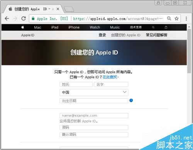Click the 名字 input field
The image size is (193, 150).
(x=111, y=84)
